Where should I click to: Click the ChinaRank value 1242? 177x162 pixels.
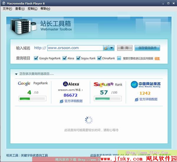click(x=145, y=93)
